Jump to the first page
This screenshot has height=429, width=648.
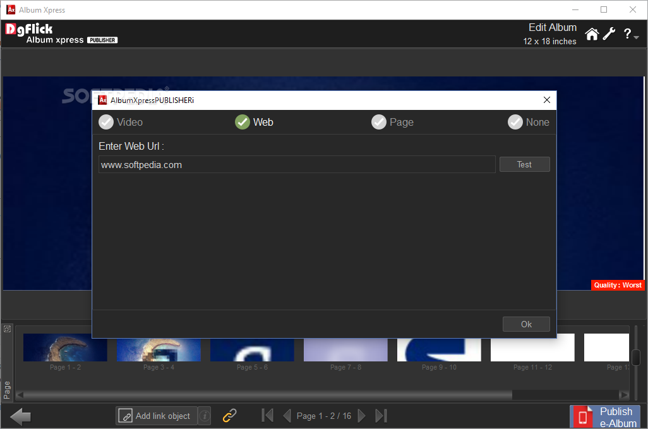click(267, 415)
